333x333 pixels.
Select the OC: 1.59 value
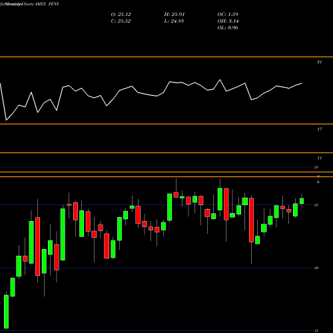pos(228,15)
